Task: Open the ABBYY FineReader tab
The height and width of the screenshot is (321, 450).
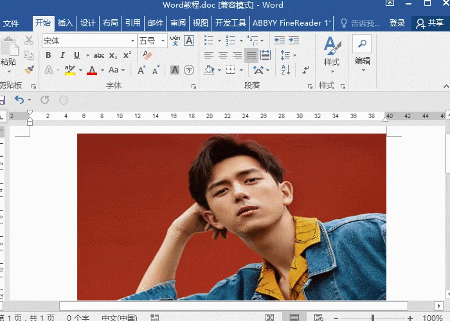Action: [292, 23]
